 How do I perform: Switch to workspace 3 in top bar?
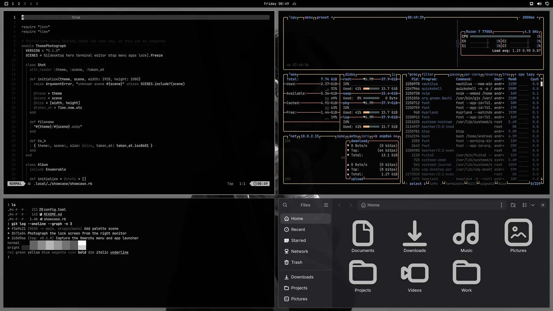click(x=25, y=4)
